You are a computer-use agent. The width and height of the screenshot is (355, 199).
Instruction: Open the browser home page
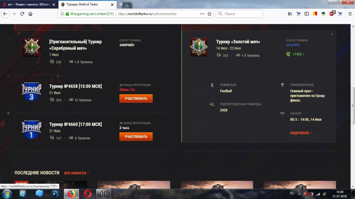30,14
